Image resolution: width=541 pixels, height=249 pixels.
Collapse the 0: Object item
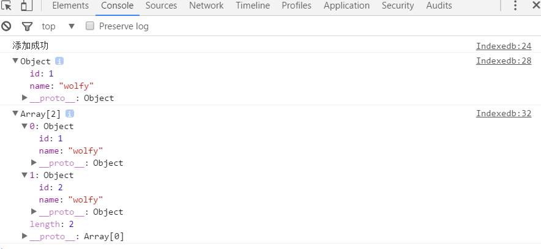coord(24,125)
